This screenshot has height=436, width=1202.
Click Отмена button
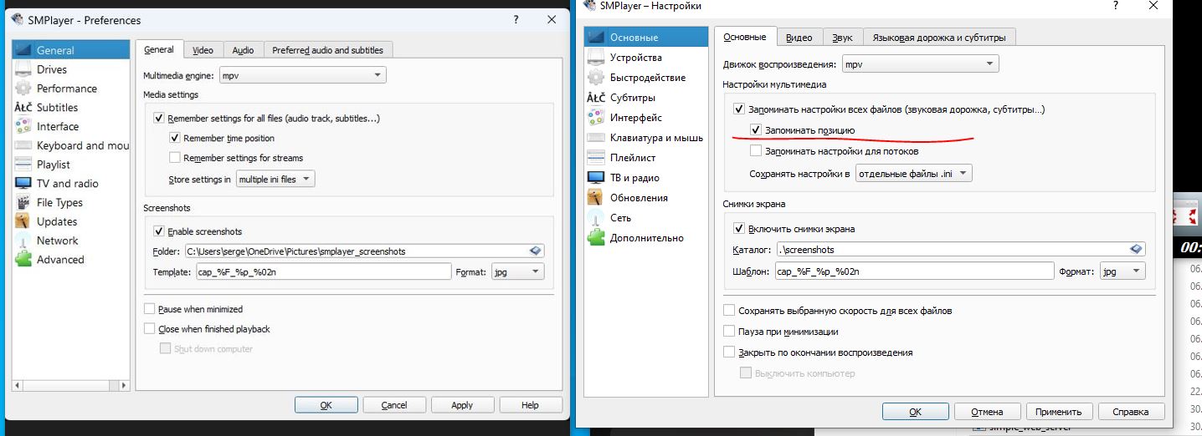tap(987, 412)
